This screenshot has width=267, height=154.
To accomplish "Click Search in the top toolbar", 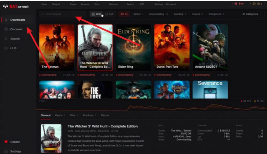I will (x=130, y=4).
